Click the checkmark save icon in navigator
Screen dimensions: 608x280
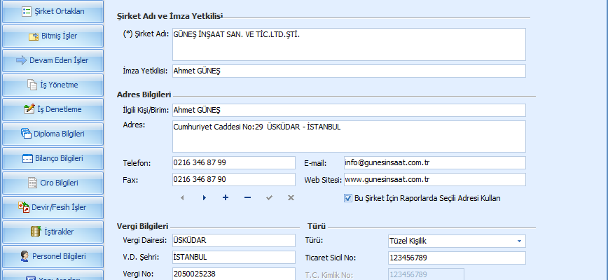point(269,198)
